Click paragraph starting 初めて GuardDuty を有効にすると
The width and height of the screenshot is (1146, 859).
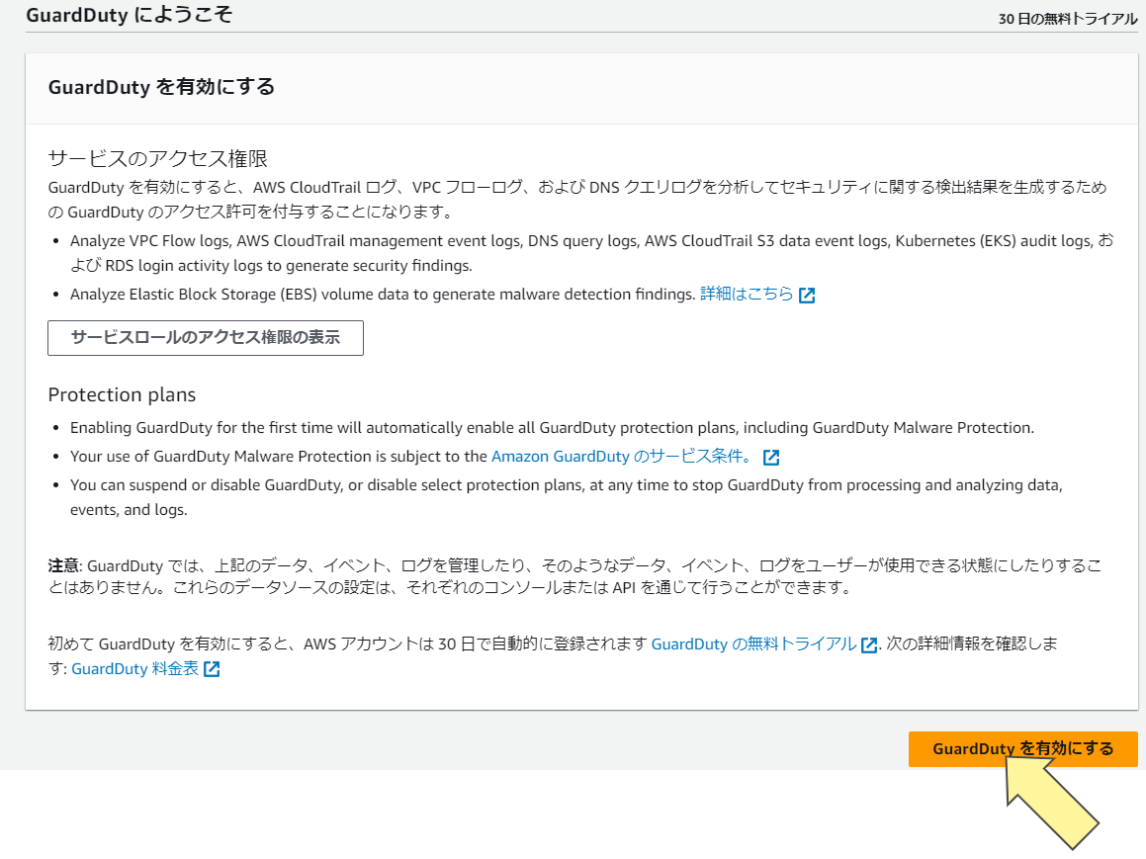(553, 656)
